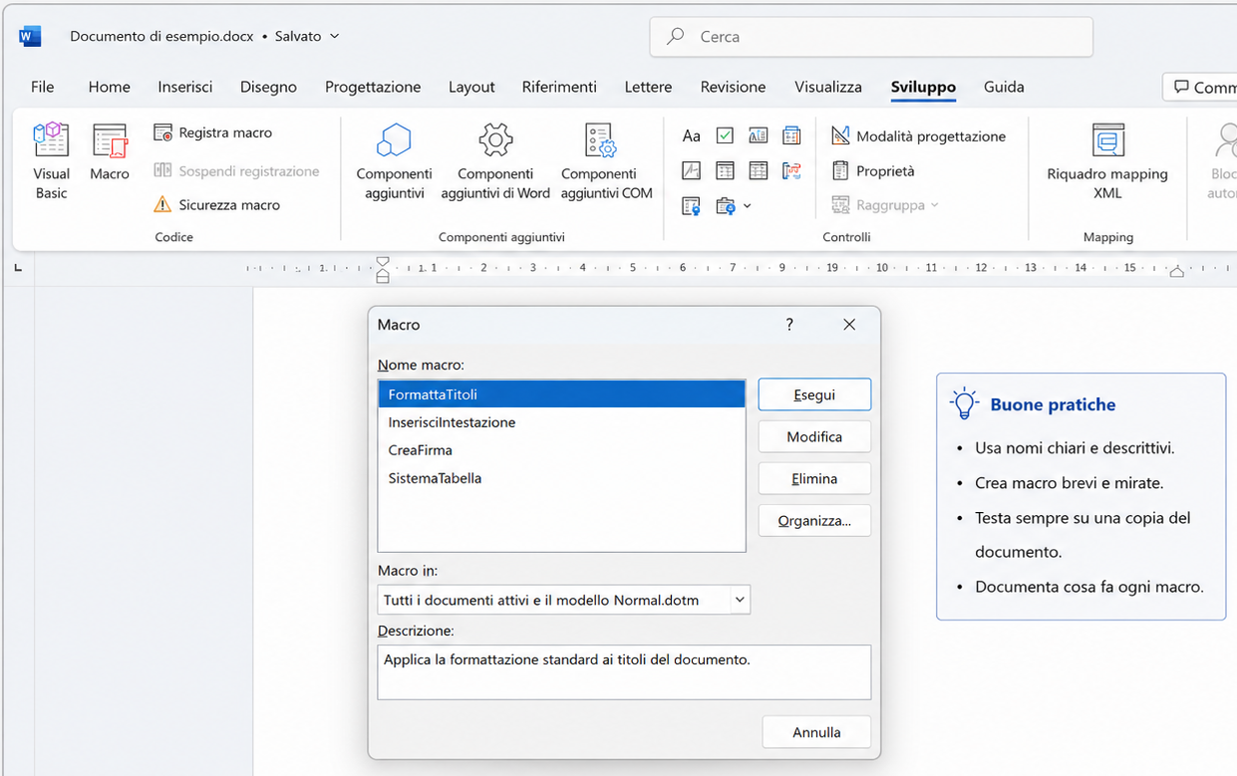Open Componenti aggiuntivi

(395, 161)
